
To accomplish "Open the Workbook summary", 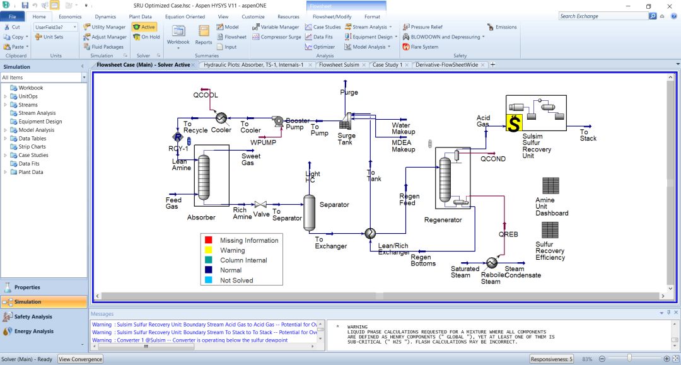I will pyautogui.click(x=178, y=35).
